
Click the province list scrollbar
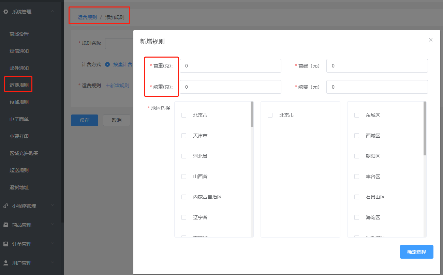252,114
